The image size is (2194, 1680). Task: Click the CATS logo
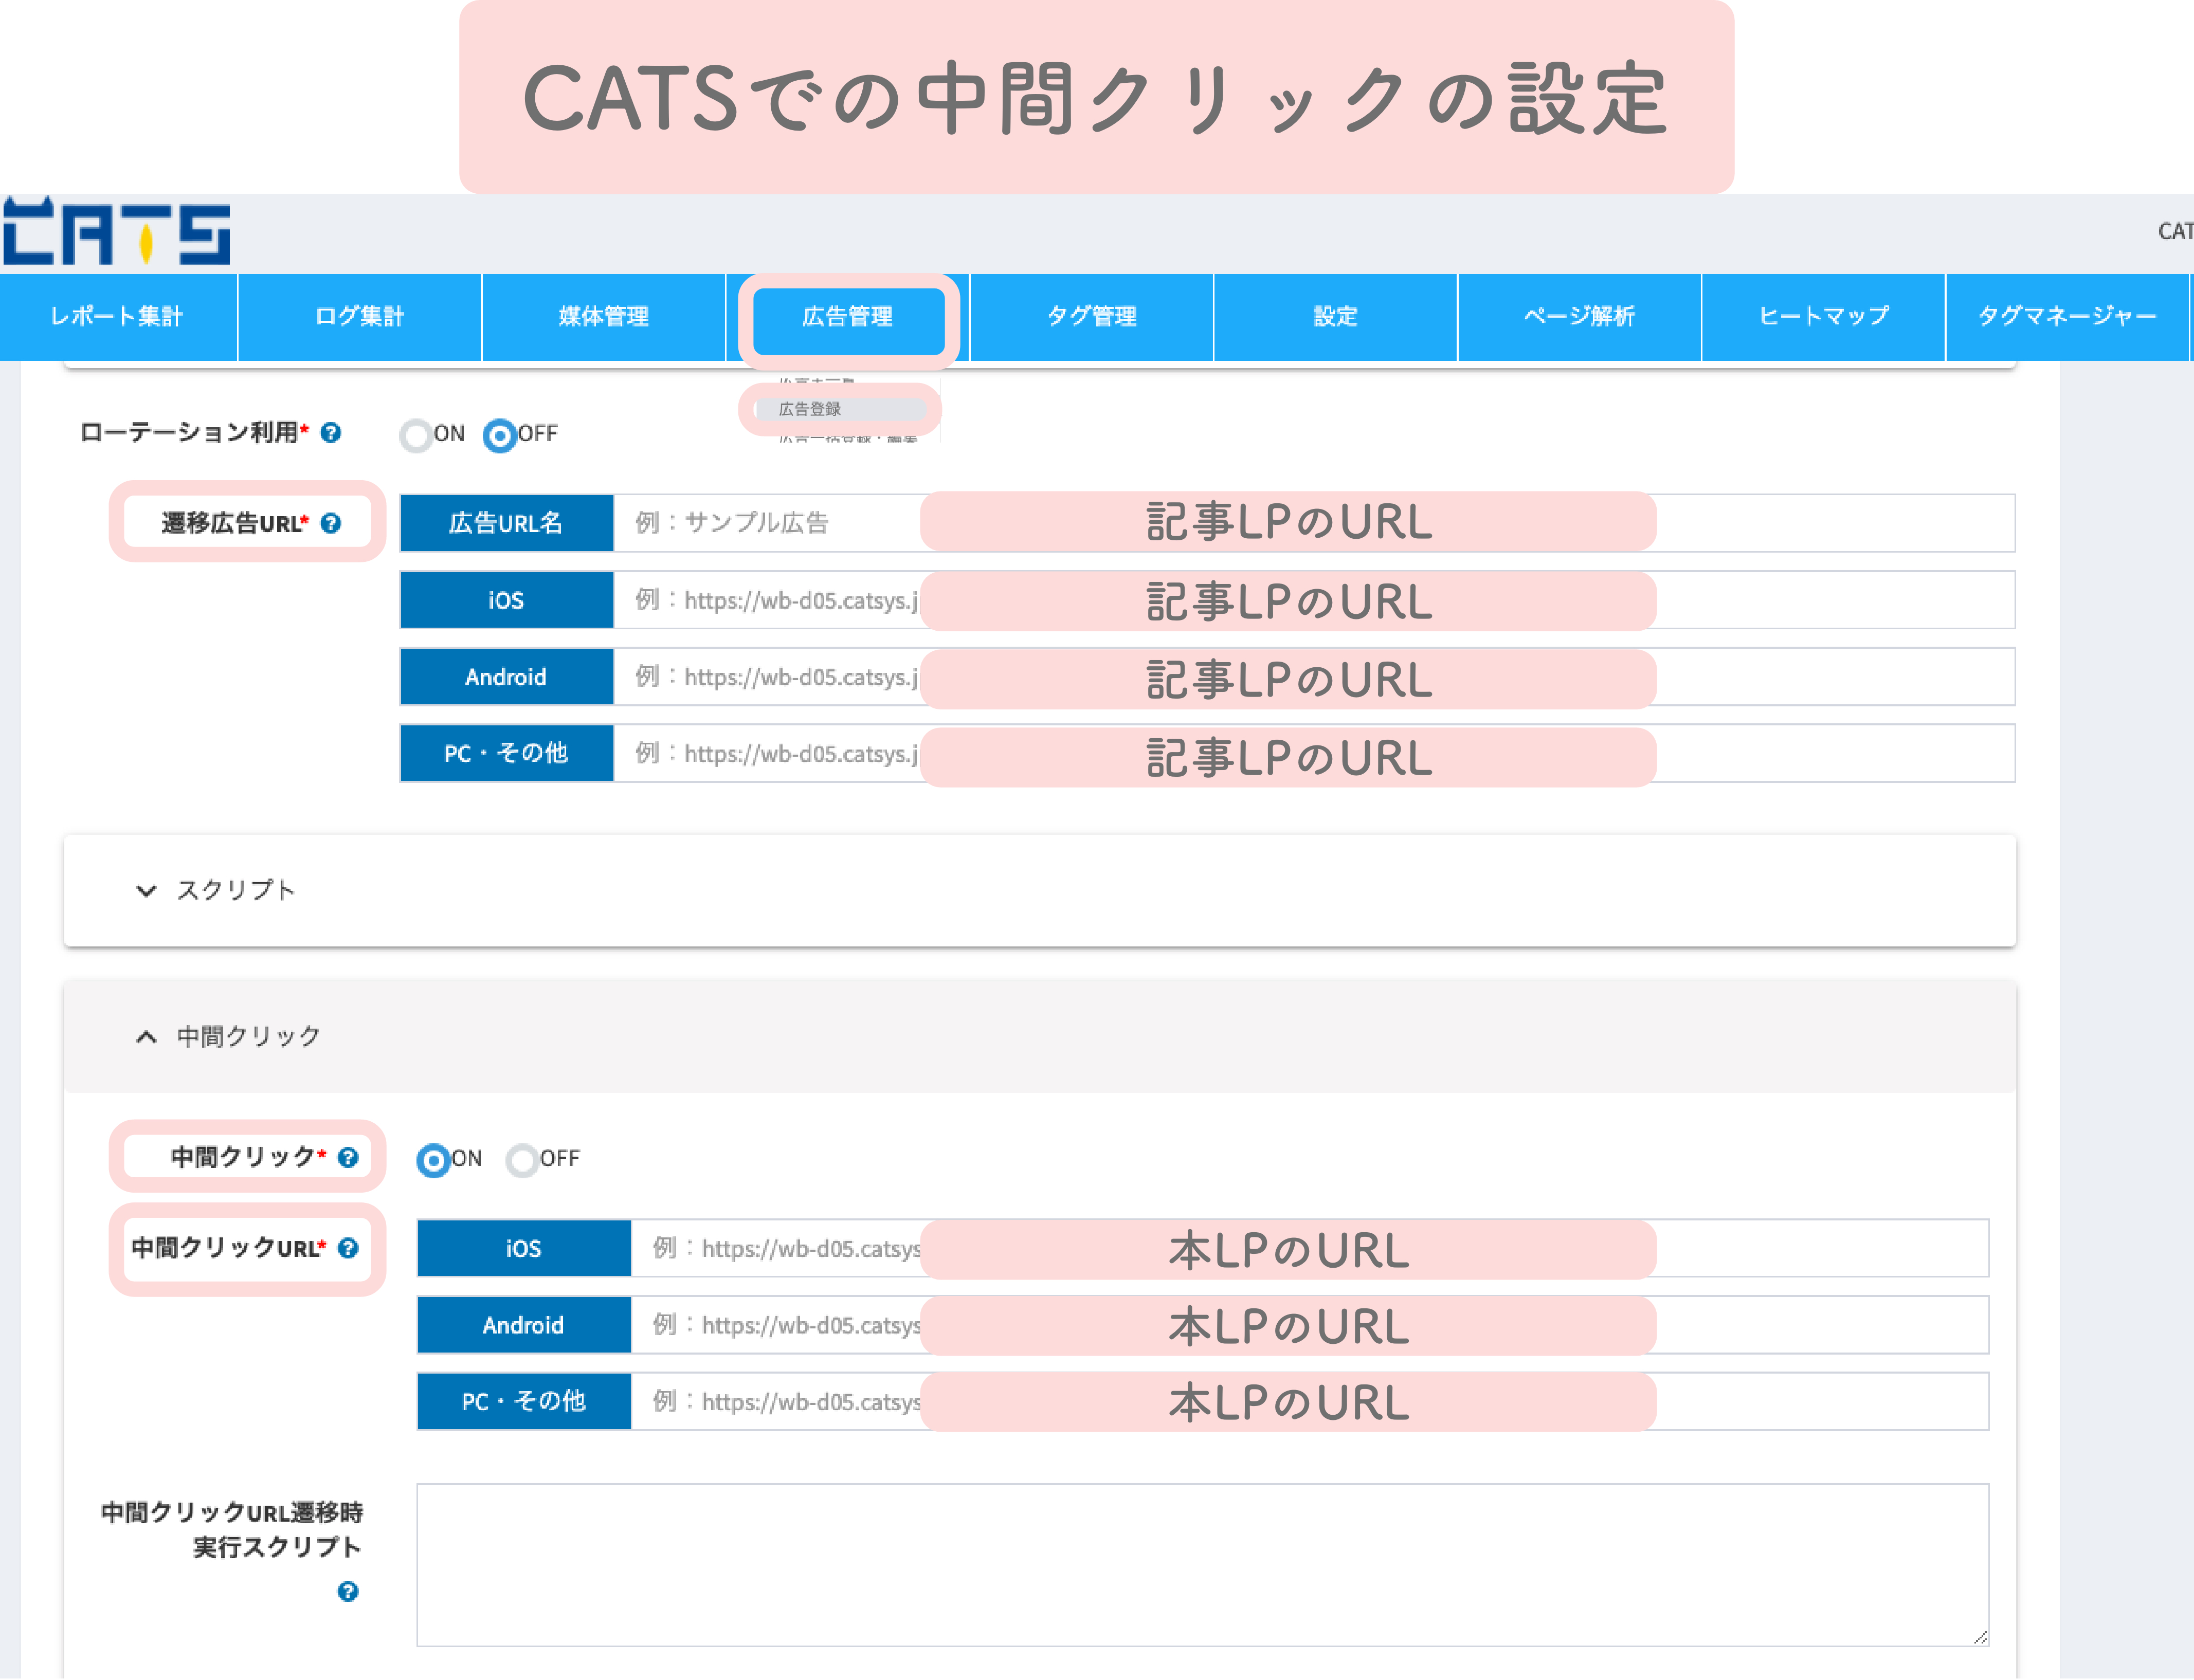coord(116,232)
